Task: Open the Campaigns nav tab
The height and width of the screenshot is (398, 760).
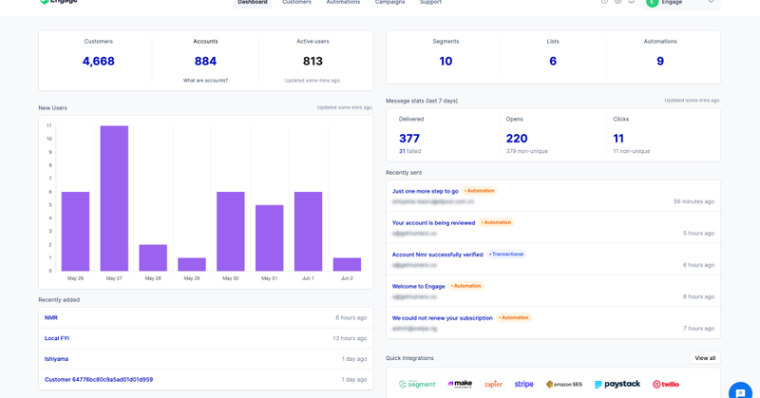Action: point(389,3)
